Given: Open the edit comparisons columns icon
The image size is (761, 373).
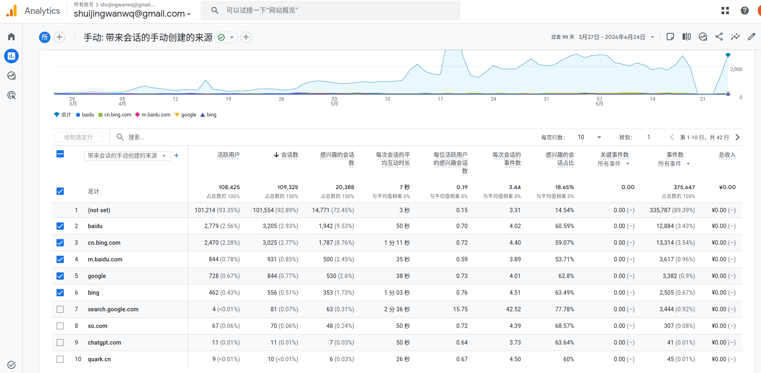Looking at the screenshot, I should (687, 37).
